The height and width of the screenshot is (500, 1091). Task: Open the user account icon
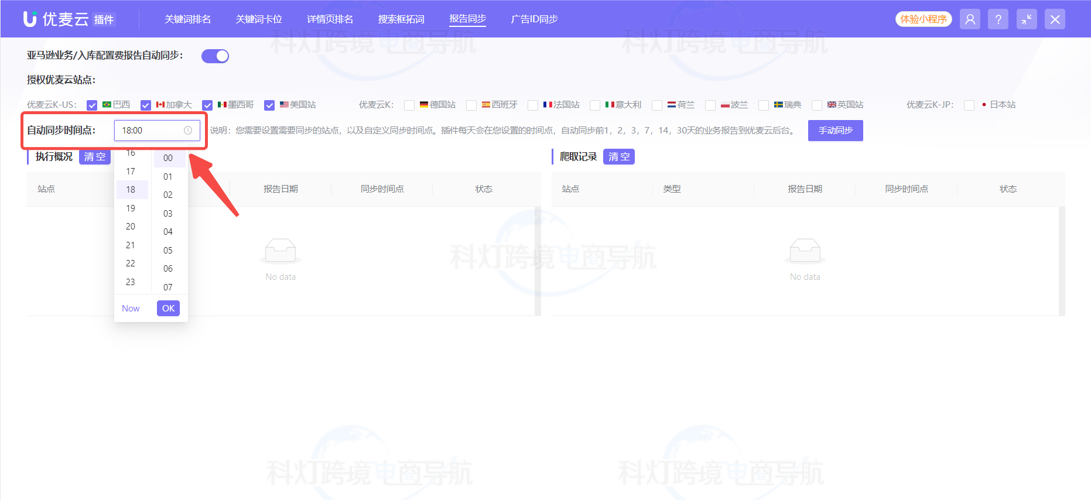[970, 19]
